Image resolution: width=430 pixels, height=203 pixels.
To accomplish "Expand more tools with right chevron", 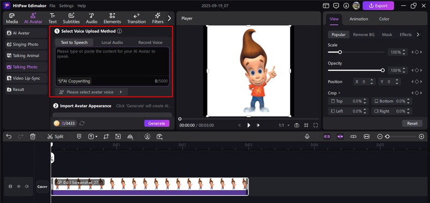I will 169,18.
